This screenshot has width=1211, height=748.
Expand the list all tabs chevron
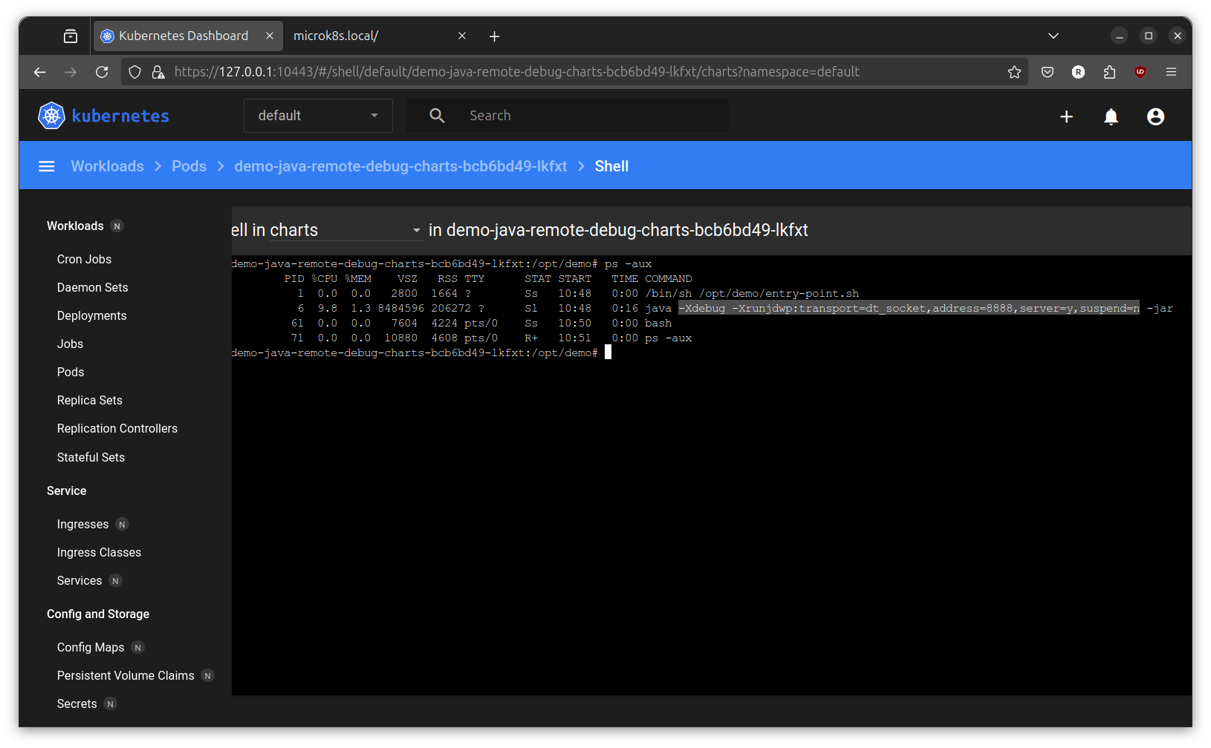coord(1053,36)
